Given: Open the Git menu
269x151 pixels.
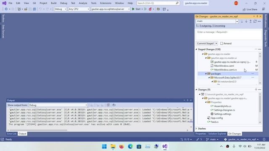Looking at the screenshot, I should click(x=34, y=3).
